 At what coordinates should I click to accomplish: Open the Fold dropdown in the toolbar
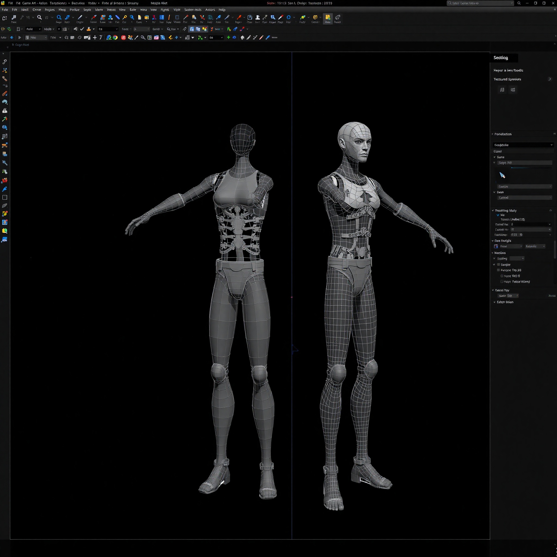tap(33, 29)
